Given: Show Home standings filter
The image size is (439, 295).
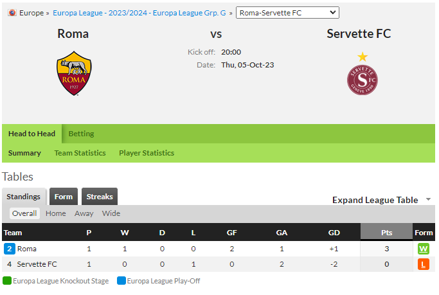Looking at the screenshot, I should [56, 213].
